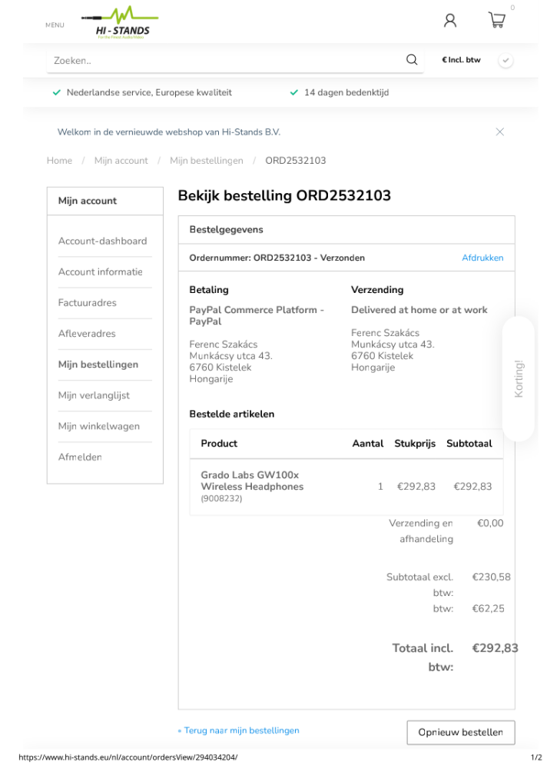The image size is (557, 769).
Task: Click the Opnieuw bestellen button
Action: point(460,732)
